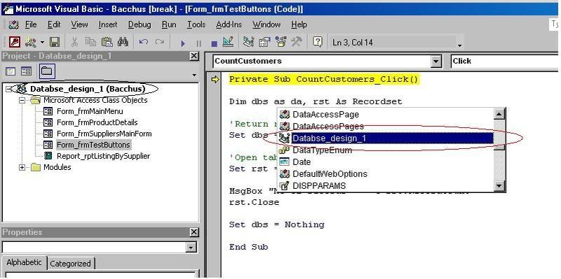561x279 pixels.
Task: Select Form_frmTestButtons in project tree
Action: [x=94, y=145]
